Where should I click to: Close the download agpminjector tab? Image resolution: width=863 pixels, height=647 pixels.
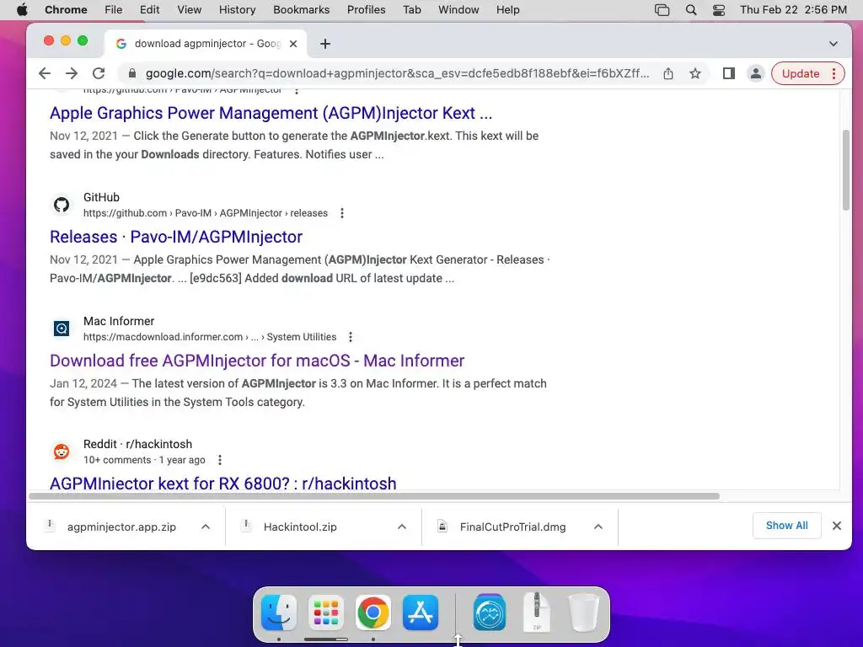click(293, 44)
